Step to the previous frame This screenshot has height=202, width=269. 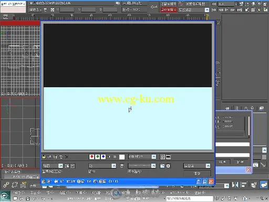pos(221,10)
